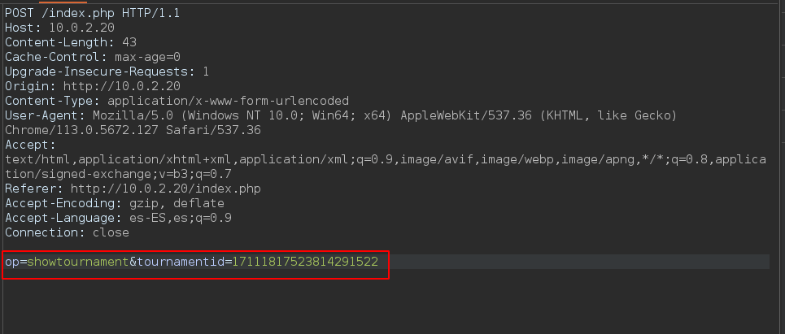Click the Origin header URL
This screenshot has width=785, height=334.
click(x=122, y=86)
